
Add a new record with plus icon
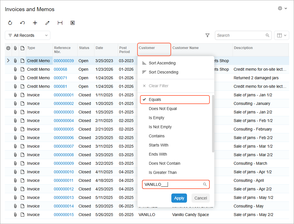(35, 23)
